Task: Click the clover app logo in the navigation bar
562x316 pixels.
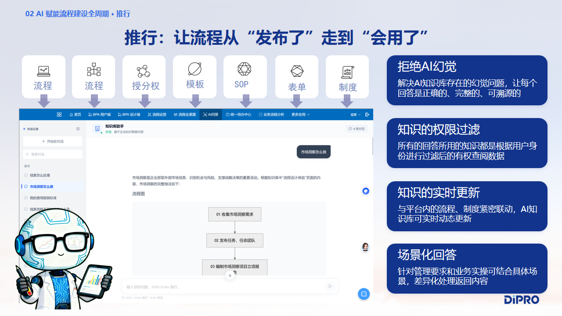Action: tap(59, 115)
